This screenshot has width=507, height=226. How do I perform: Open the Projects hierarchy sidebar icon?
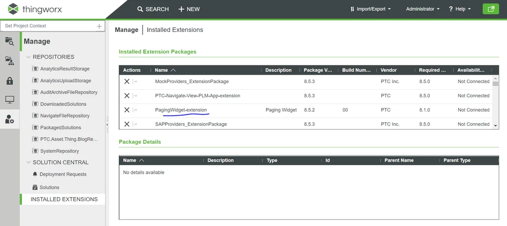coord(10,61)
